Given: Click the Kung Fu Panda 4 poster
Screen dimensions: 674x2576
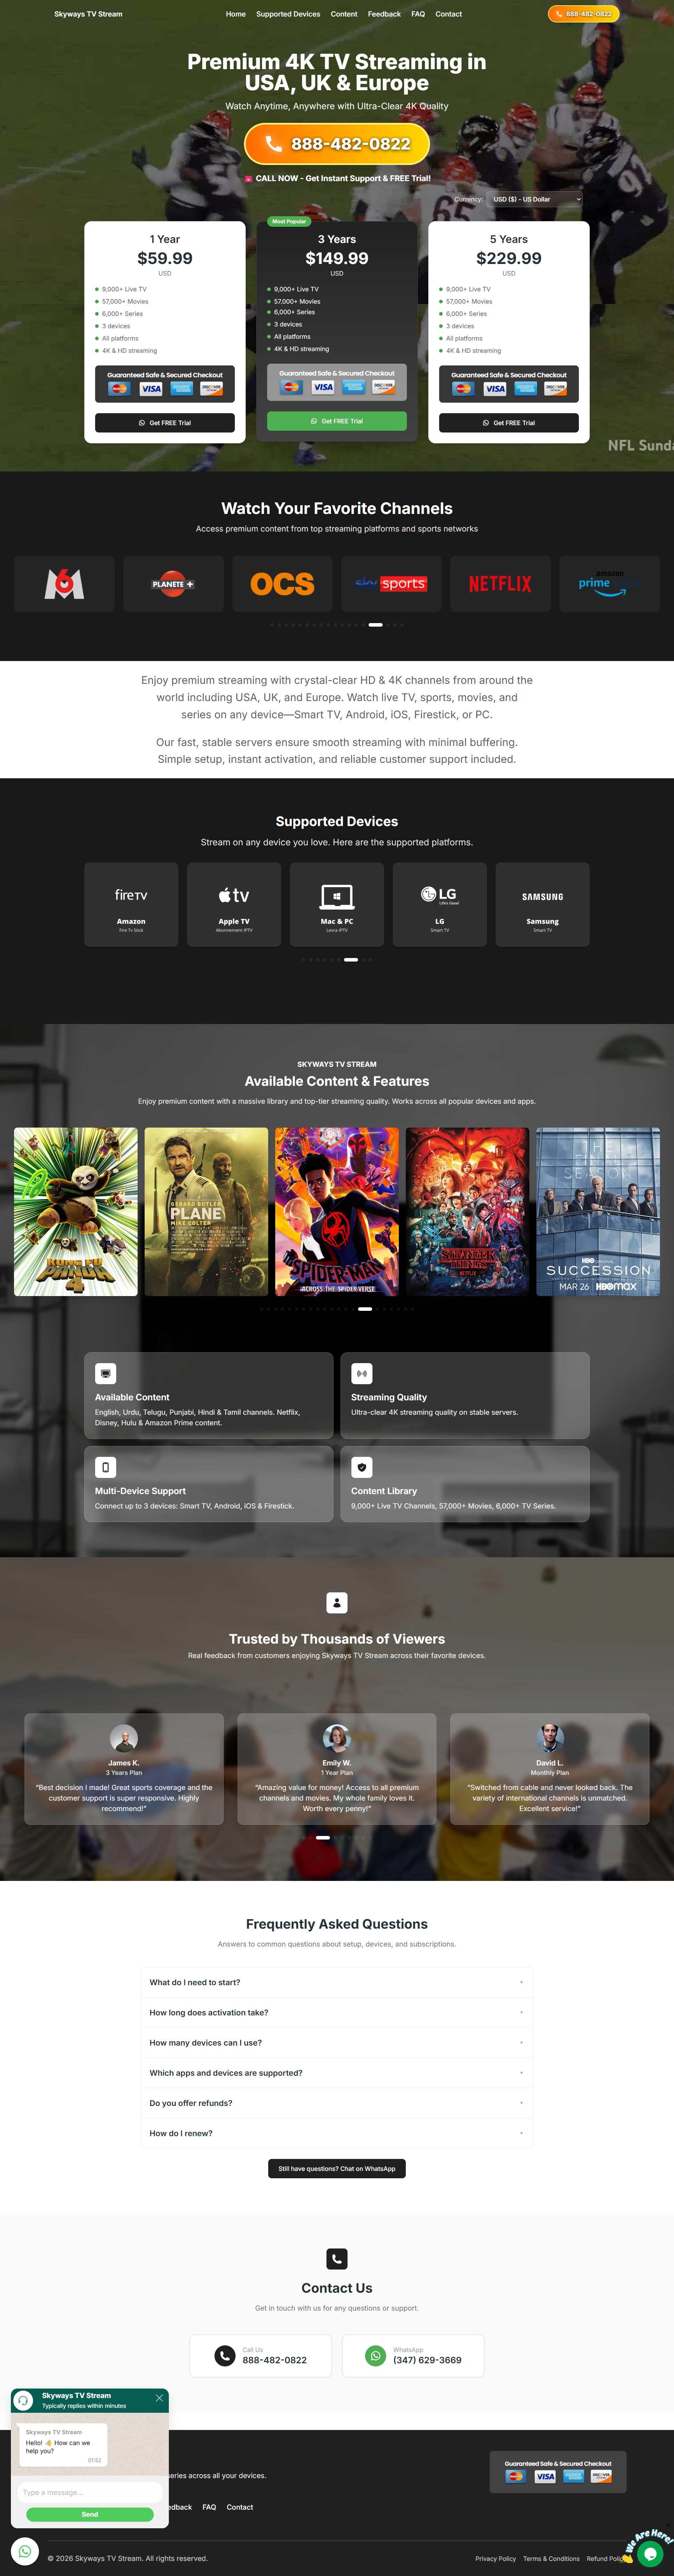Looking at the screenshot, I should coord(76,1212).
